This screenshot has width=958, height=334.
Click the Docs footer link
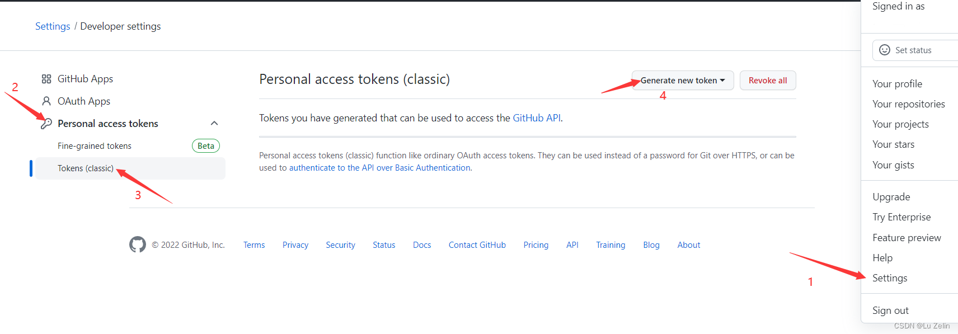(x=422, y=245)
